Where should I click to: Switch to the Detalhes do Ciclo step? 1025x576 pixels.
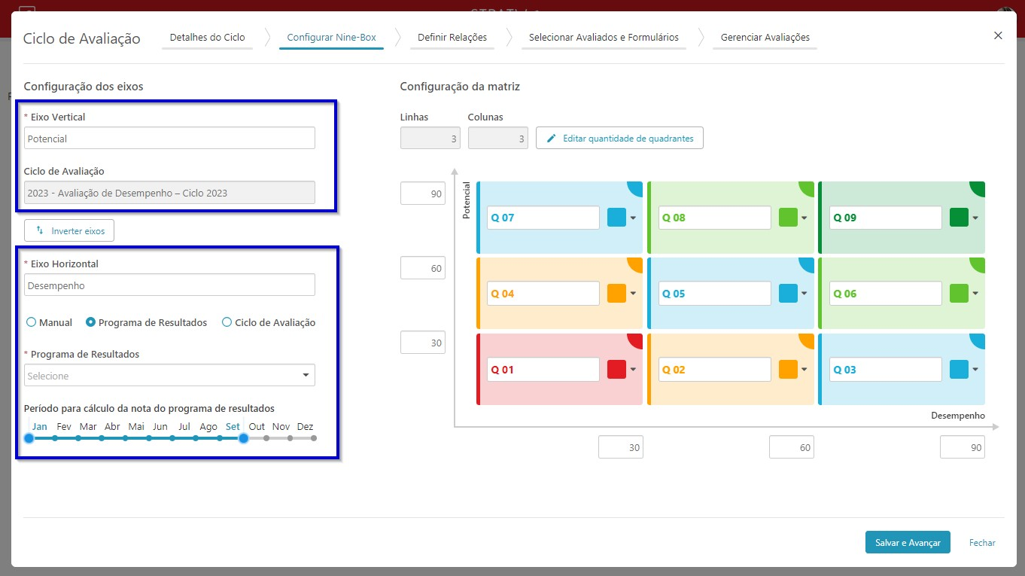pyautogui.click(x=207, y=37)
